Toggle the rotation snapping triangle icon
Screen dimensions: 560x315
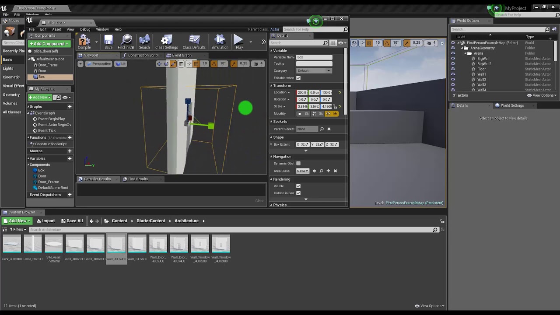[214, 64]
